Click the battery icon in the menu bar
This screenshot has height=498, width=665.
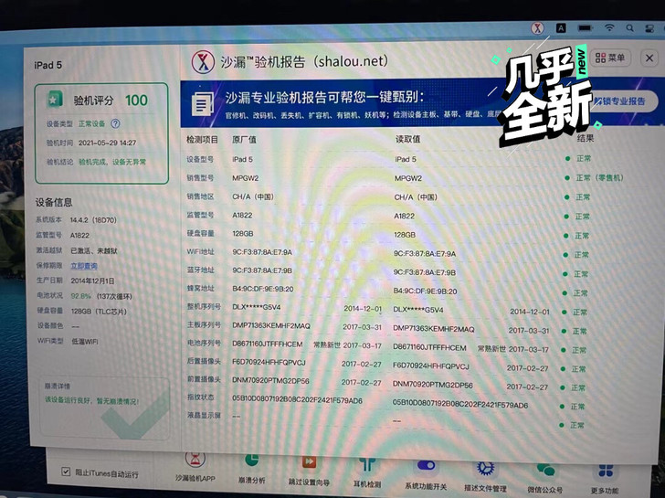coord(585,28)
